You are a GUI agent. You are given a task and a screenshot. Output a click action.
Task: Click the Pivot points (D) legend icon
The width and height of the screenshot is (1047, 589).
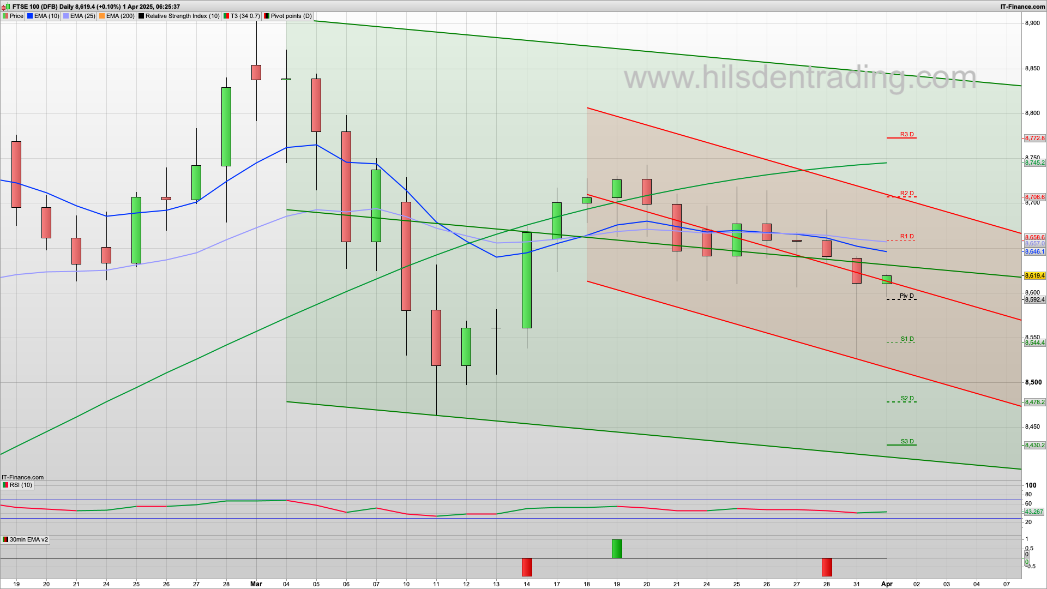(267, 16)
